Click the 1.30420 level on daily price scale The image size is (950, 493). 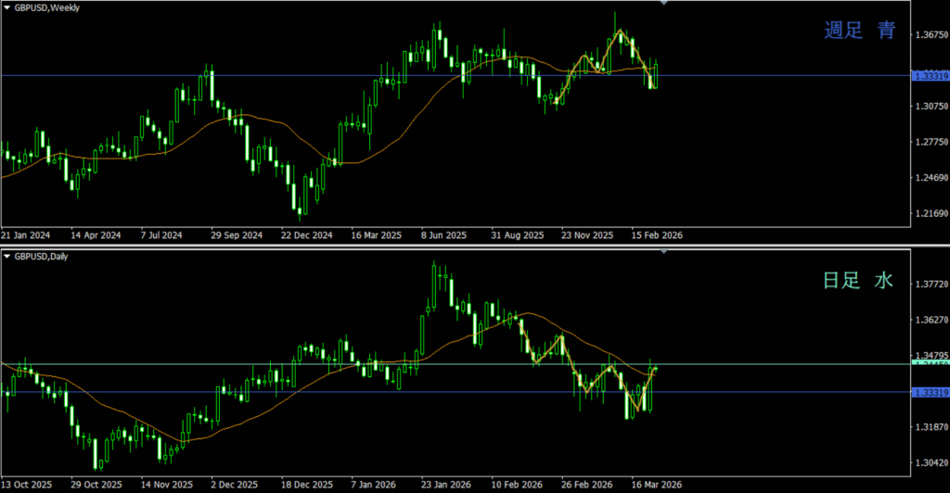[x=930, y=462]
